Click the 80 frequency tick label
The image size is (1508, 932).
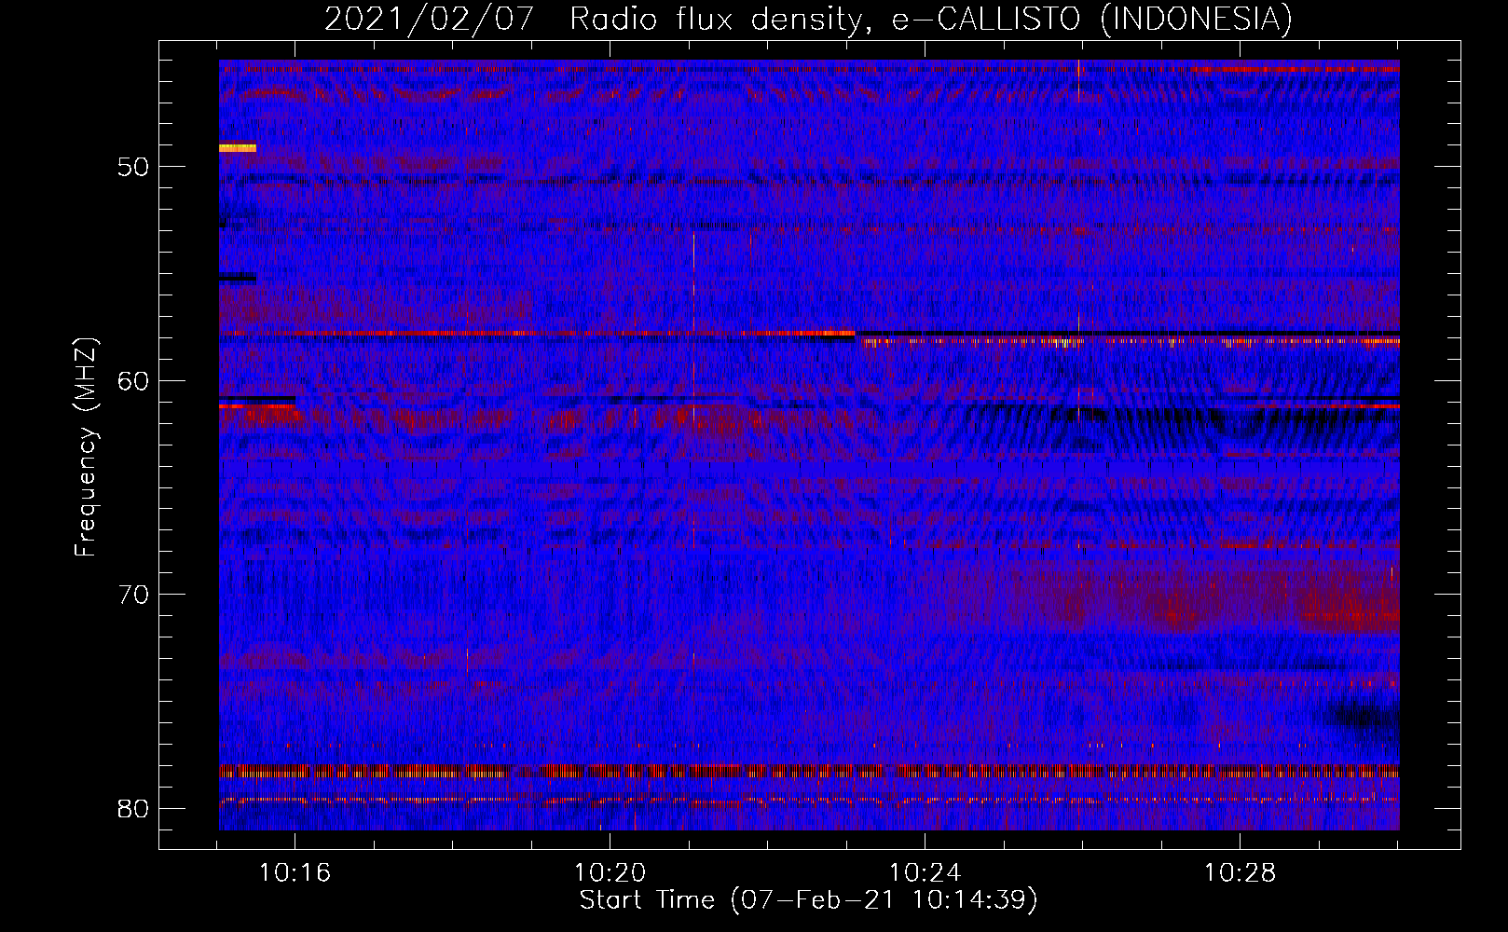pos(134,808)
